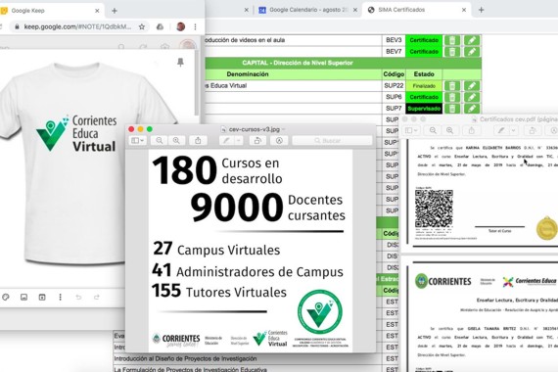Click the trash icon in SUP7 row
The width and height of the screenshot is (558, 372).
pyautogui.click(x=452, y=109)
